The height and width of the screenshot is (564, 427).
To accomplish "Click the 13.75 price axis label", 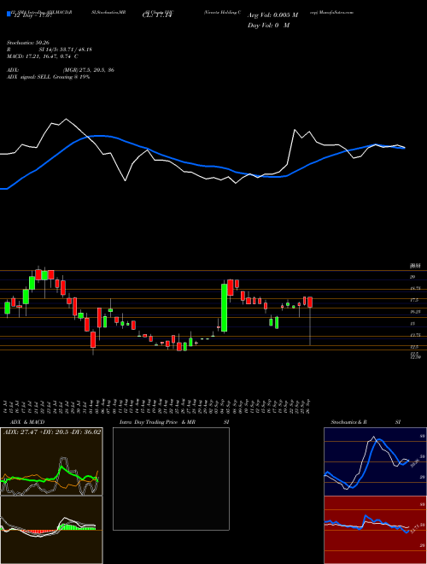I will (x=415, y=335).
